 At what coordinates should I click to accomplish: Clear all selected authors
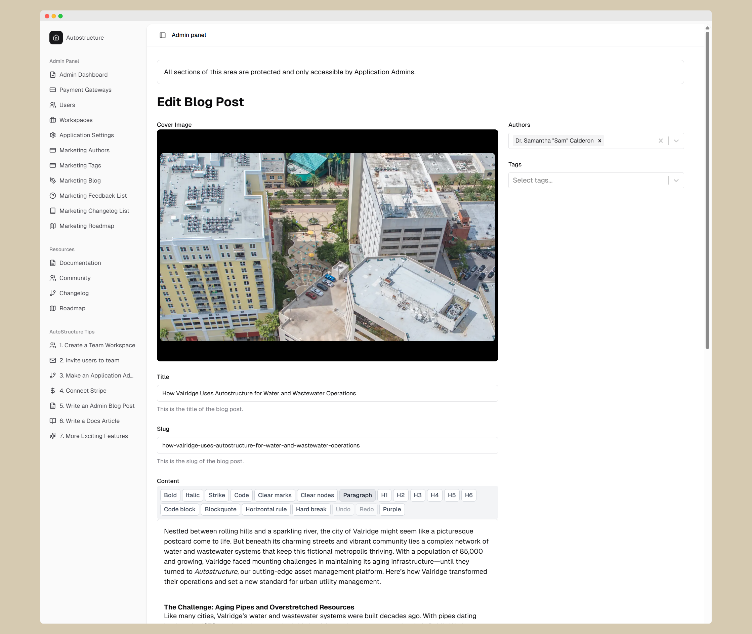point(660,141)
